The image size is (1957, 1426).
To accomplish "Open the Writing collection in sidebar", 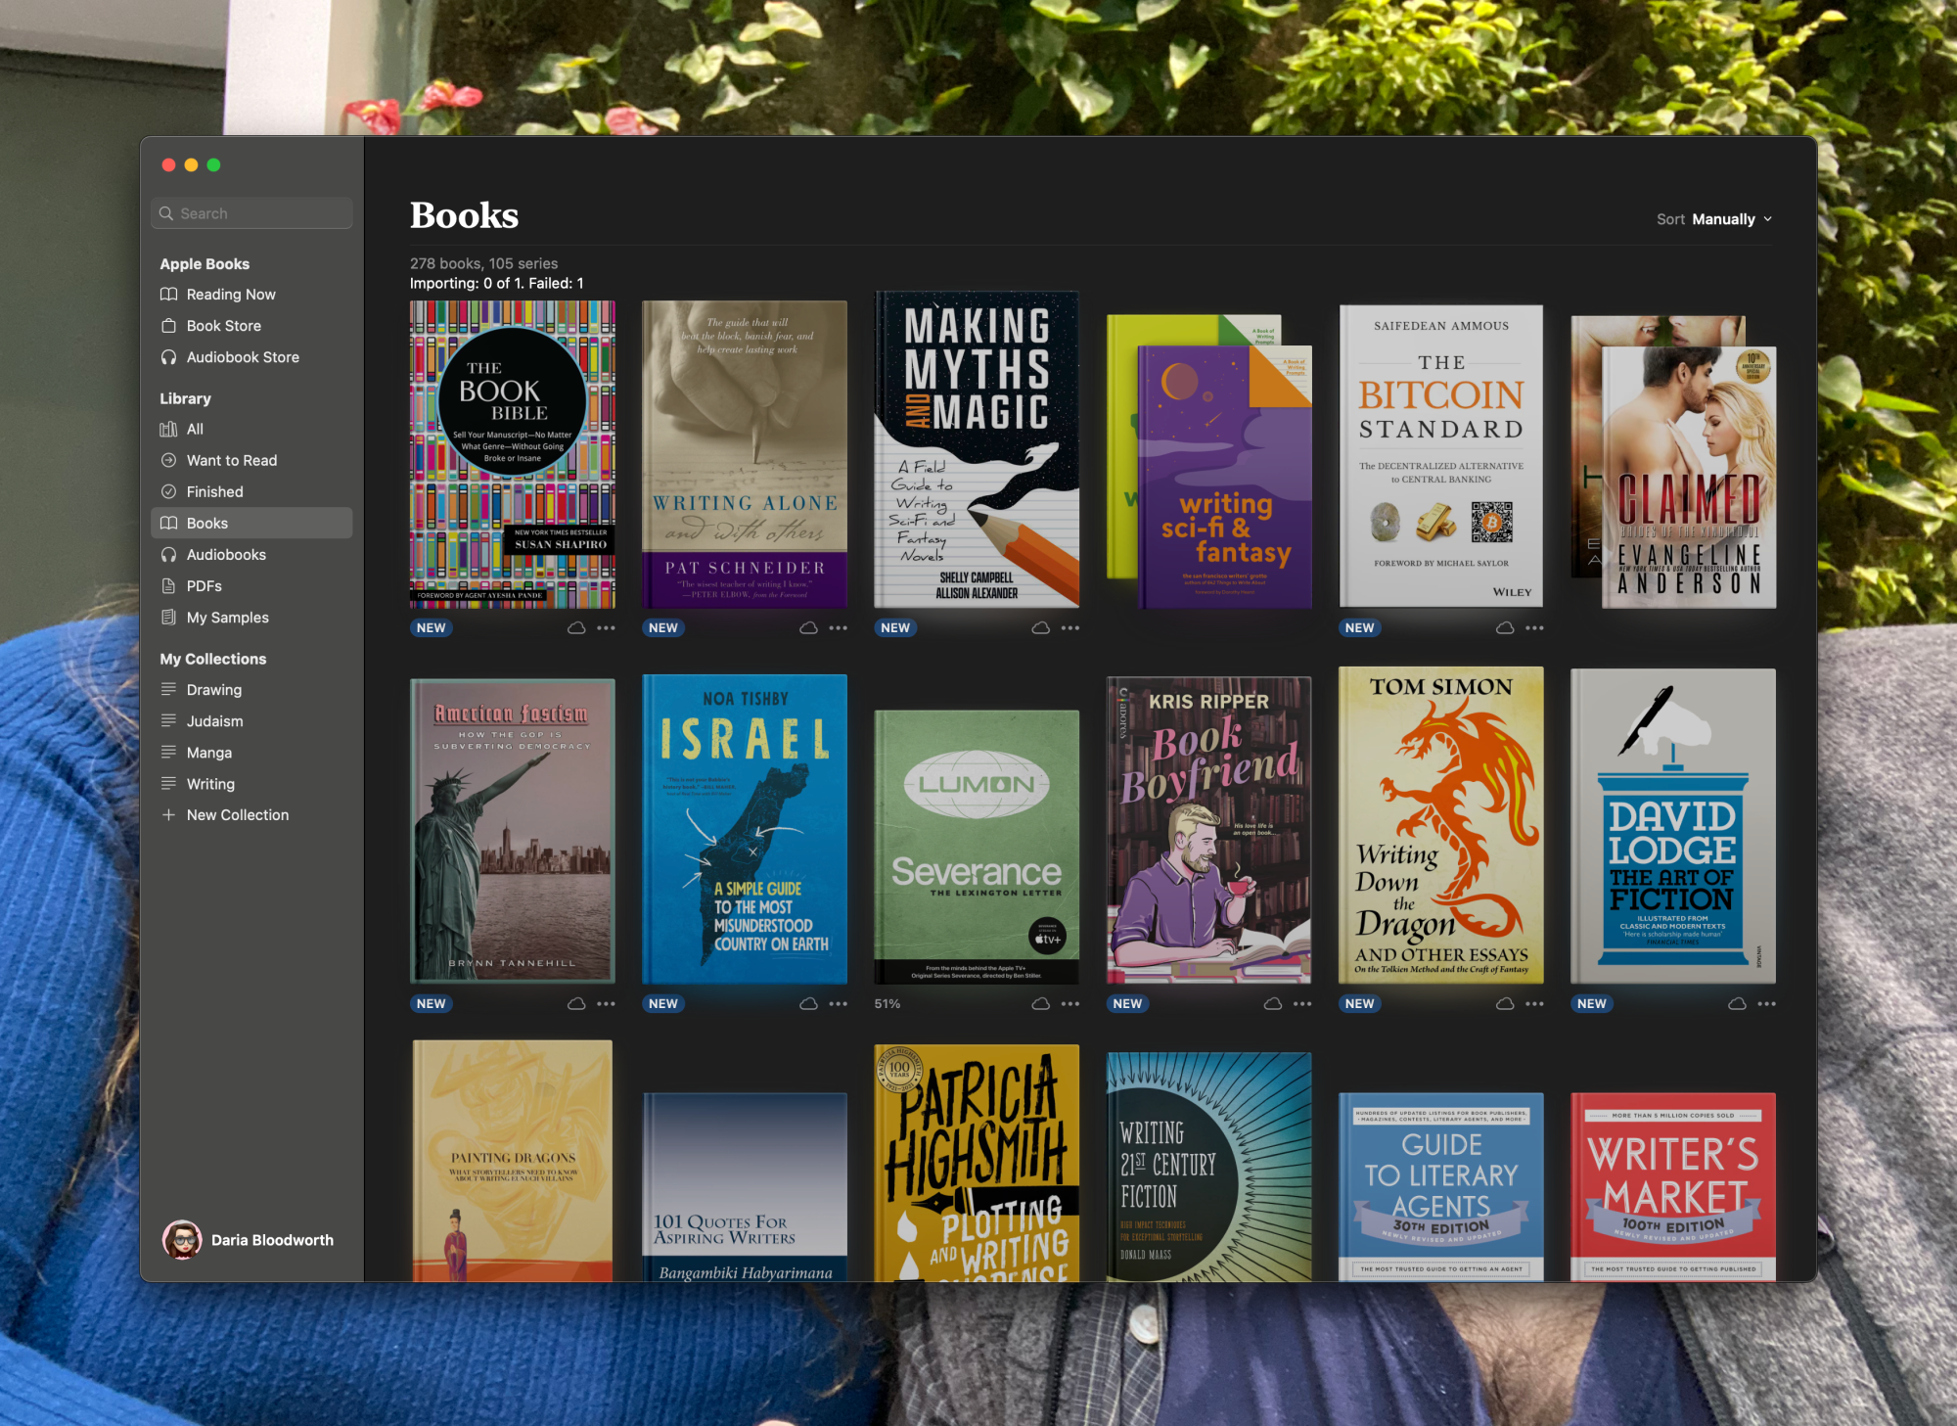I will (210, 784).
